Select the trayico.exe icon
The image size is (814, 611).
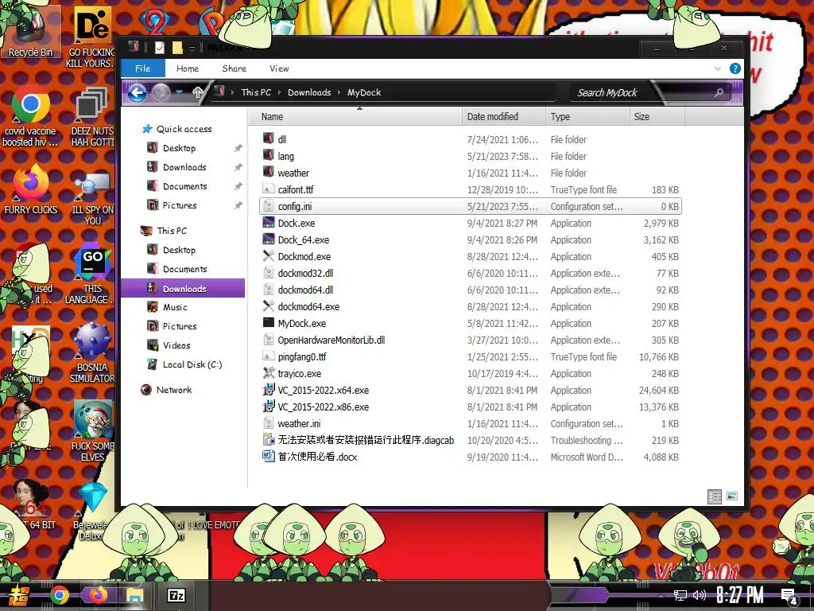click(x=269, y=373)
